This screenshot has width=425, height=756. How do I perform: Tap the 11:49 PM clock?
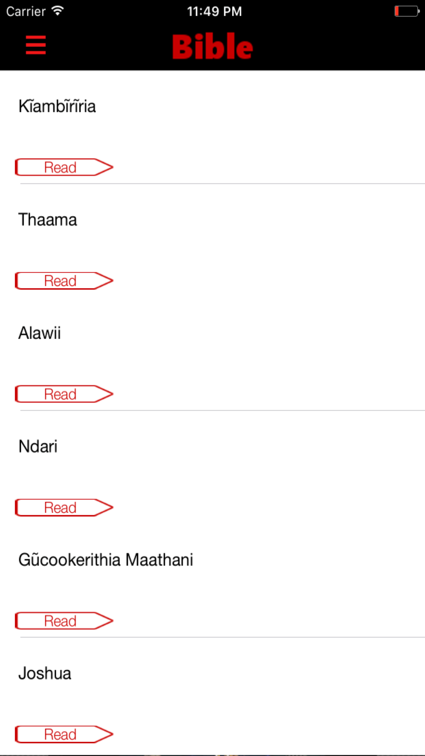pos(214,12)
